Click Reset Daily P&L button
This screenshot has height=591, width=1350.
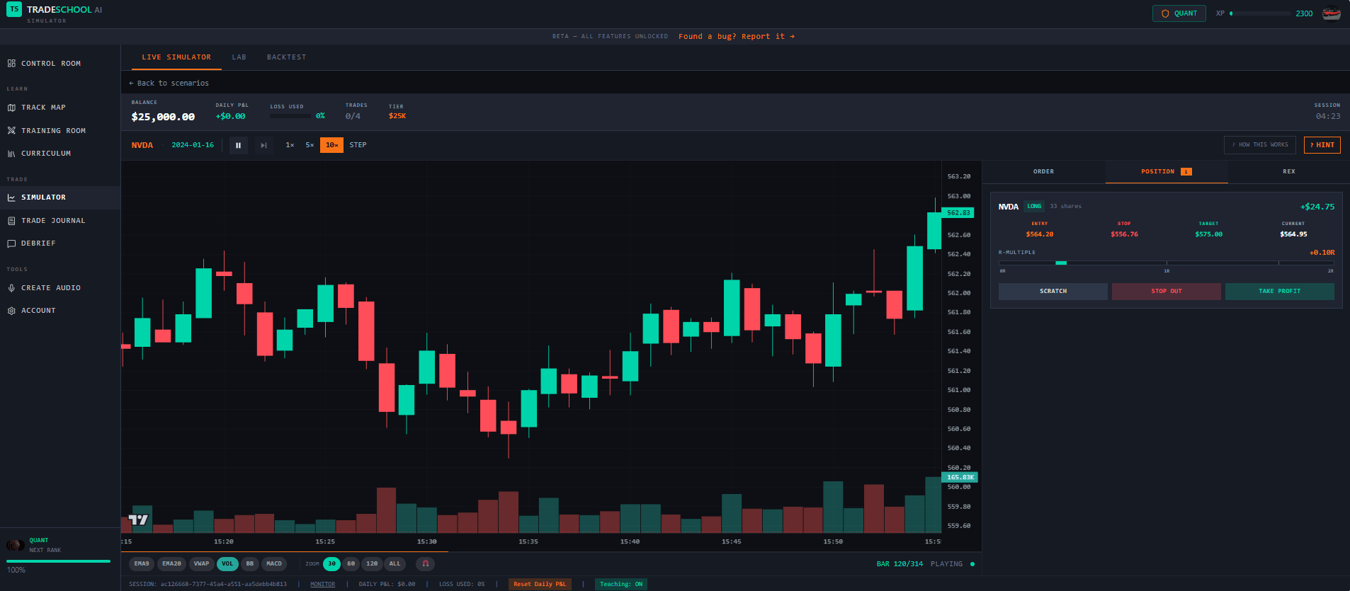(x=540, y=584)
